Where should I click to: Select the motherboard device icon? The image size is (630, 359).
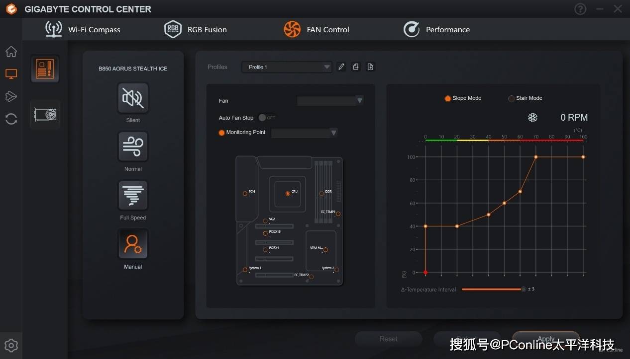click(x=45, y=69)
